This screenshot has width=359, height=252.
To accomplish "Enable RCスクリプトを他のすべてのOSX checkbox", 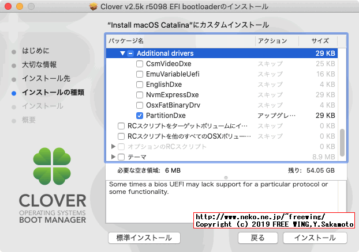I will (x=121, y=136).
